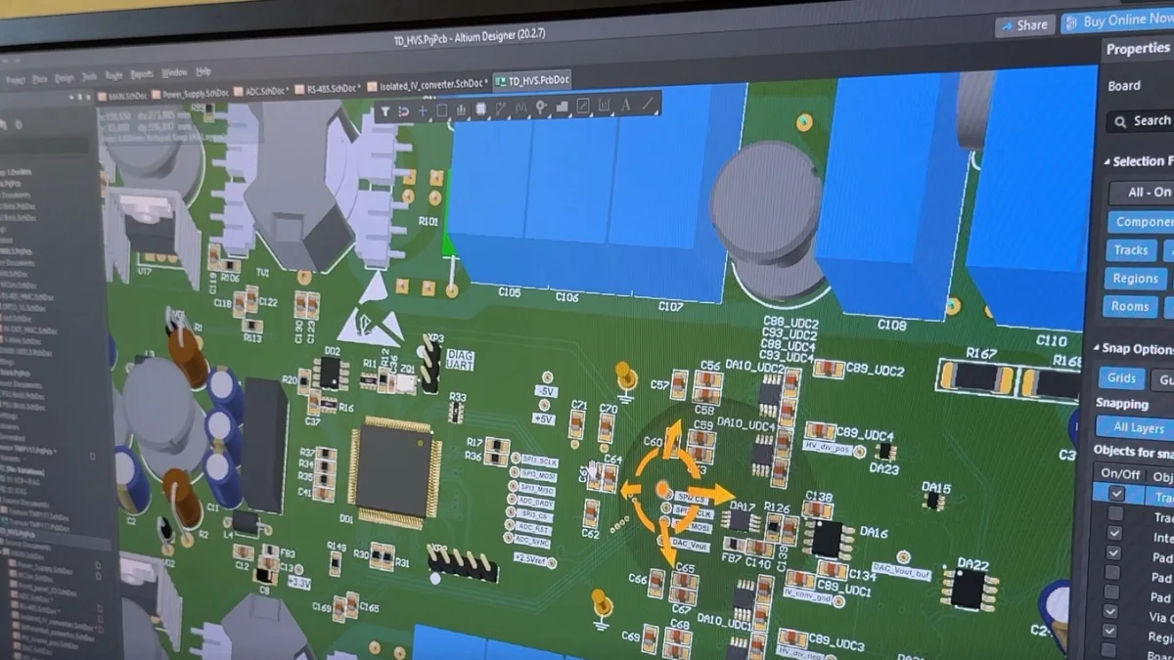Pick the length tuning meander tool
The height and width of the screenshot is (660, 1174).
tap(521, 108)
